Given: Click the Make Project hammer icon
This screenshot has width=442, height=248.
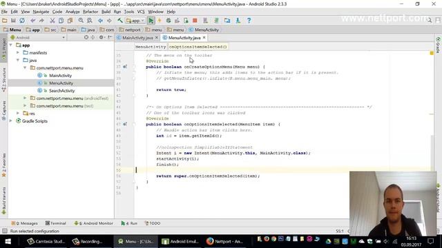Looking at the screenshot, I should (120, 21).
